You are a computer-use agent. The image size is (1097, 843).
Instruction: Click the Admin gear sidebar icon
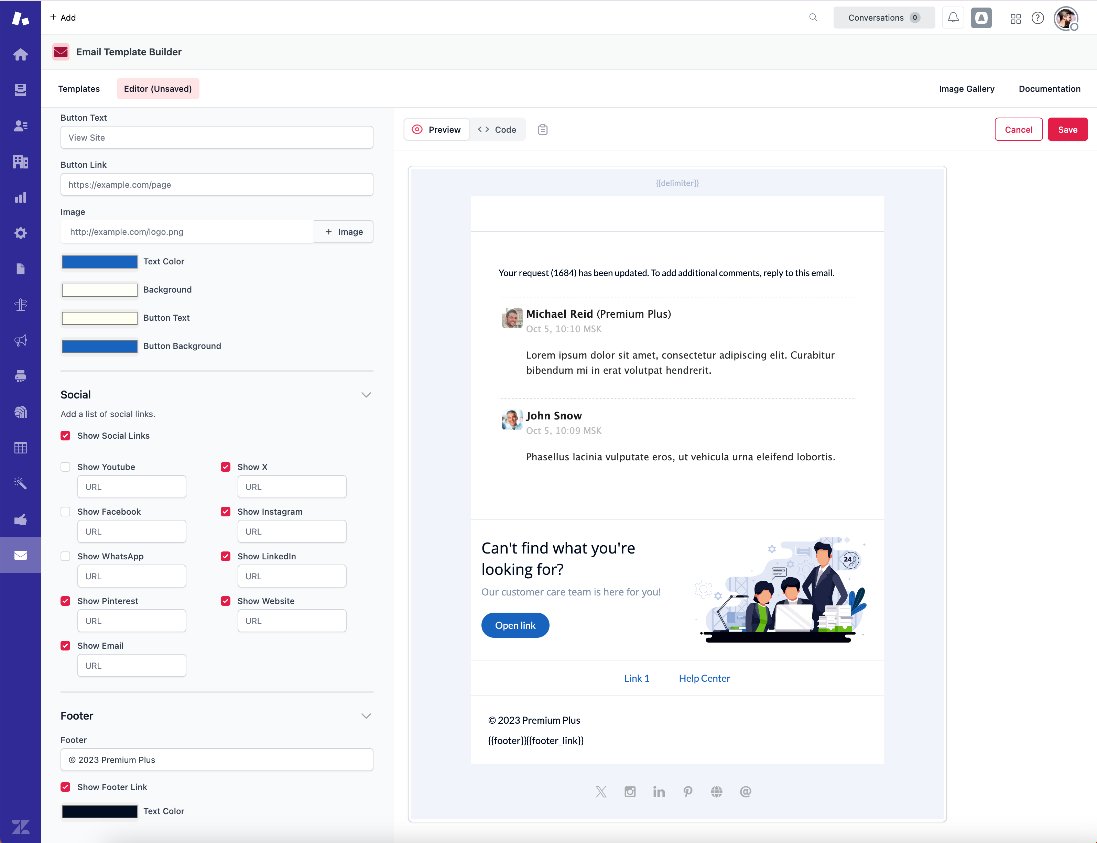(21, 233)
